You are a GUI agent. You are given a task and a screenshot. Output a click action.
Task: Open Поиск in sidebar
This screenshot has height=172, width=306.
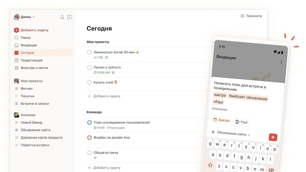[x=26, y=38]
